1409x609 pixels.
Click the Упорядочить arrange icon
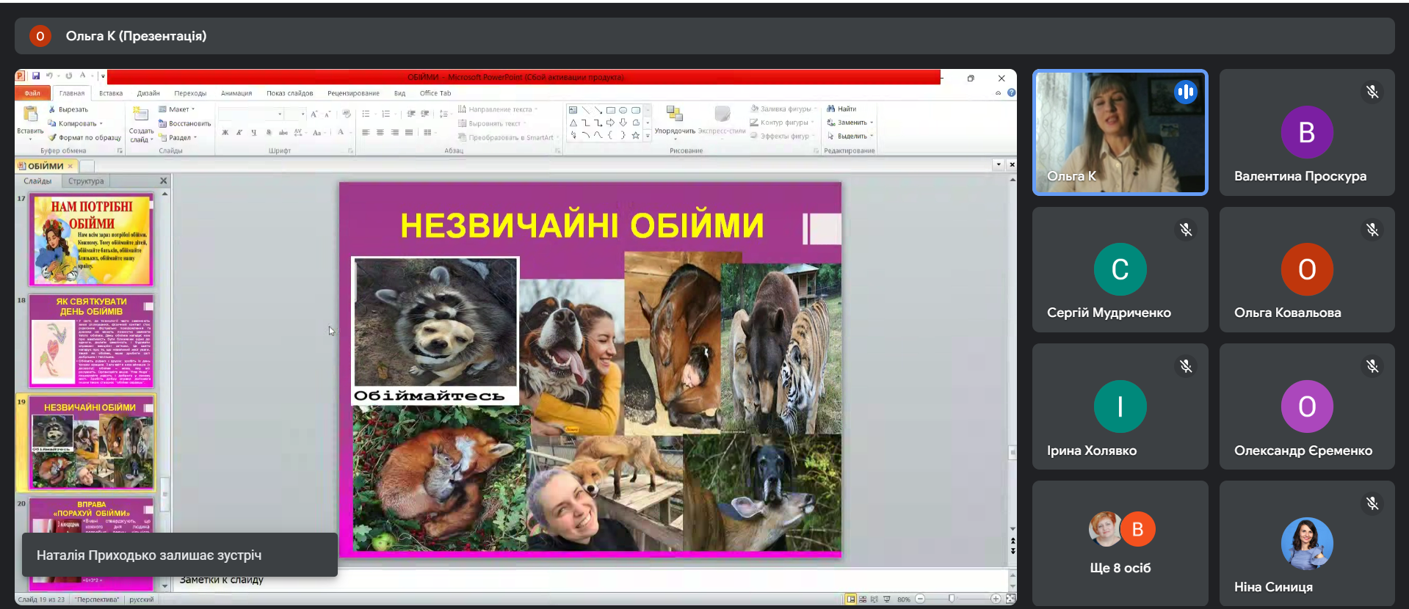674,114
